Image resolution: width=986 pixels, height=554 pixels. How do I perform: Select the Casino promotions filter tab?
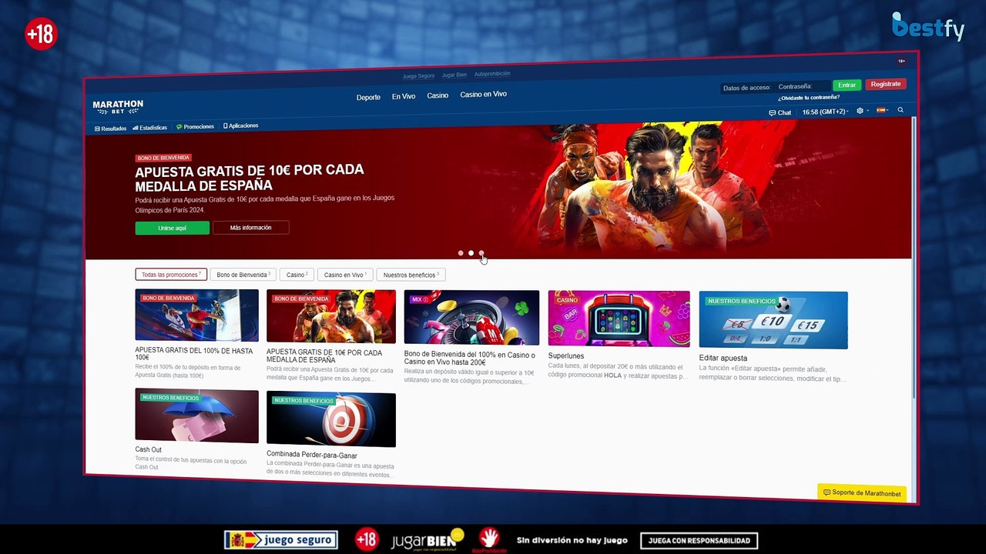pos(297,275)
